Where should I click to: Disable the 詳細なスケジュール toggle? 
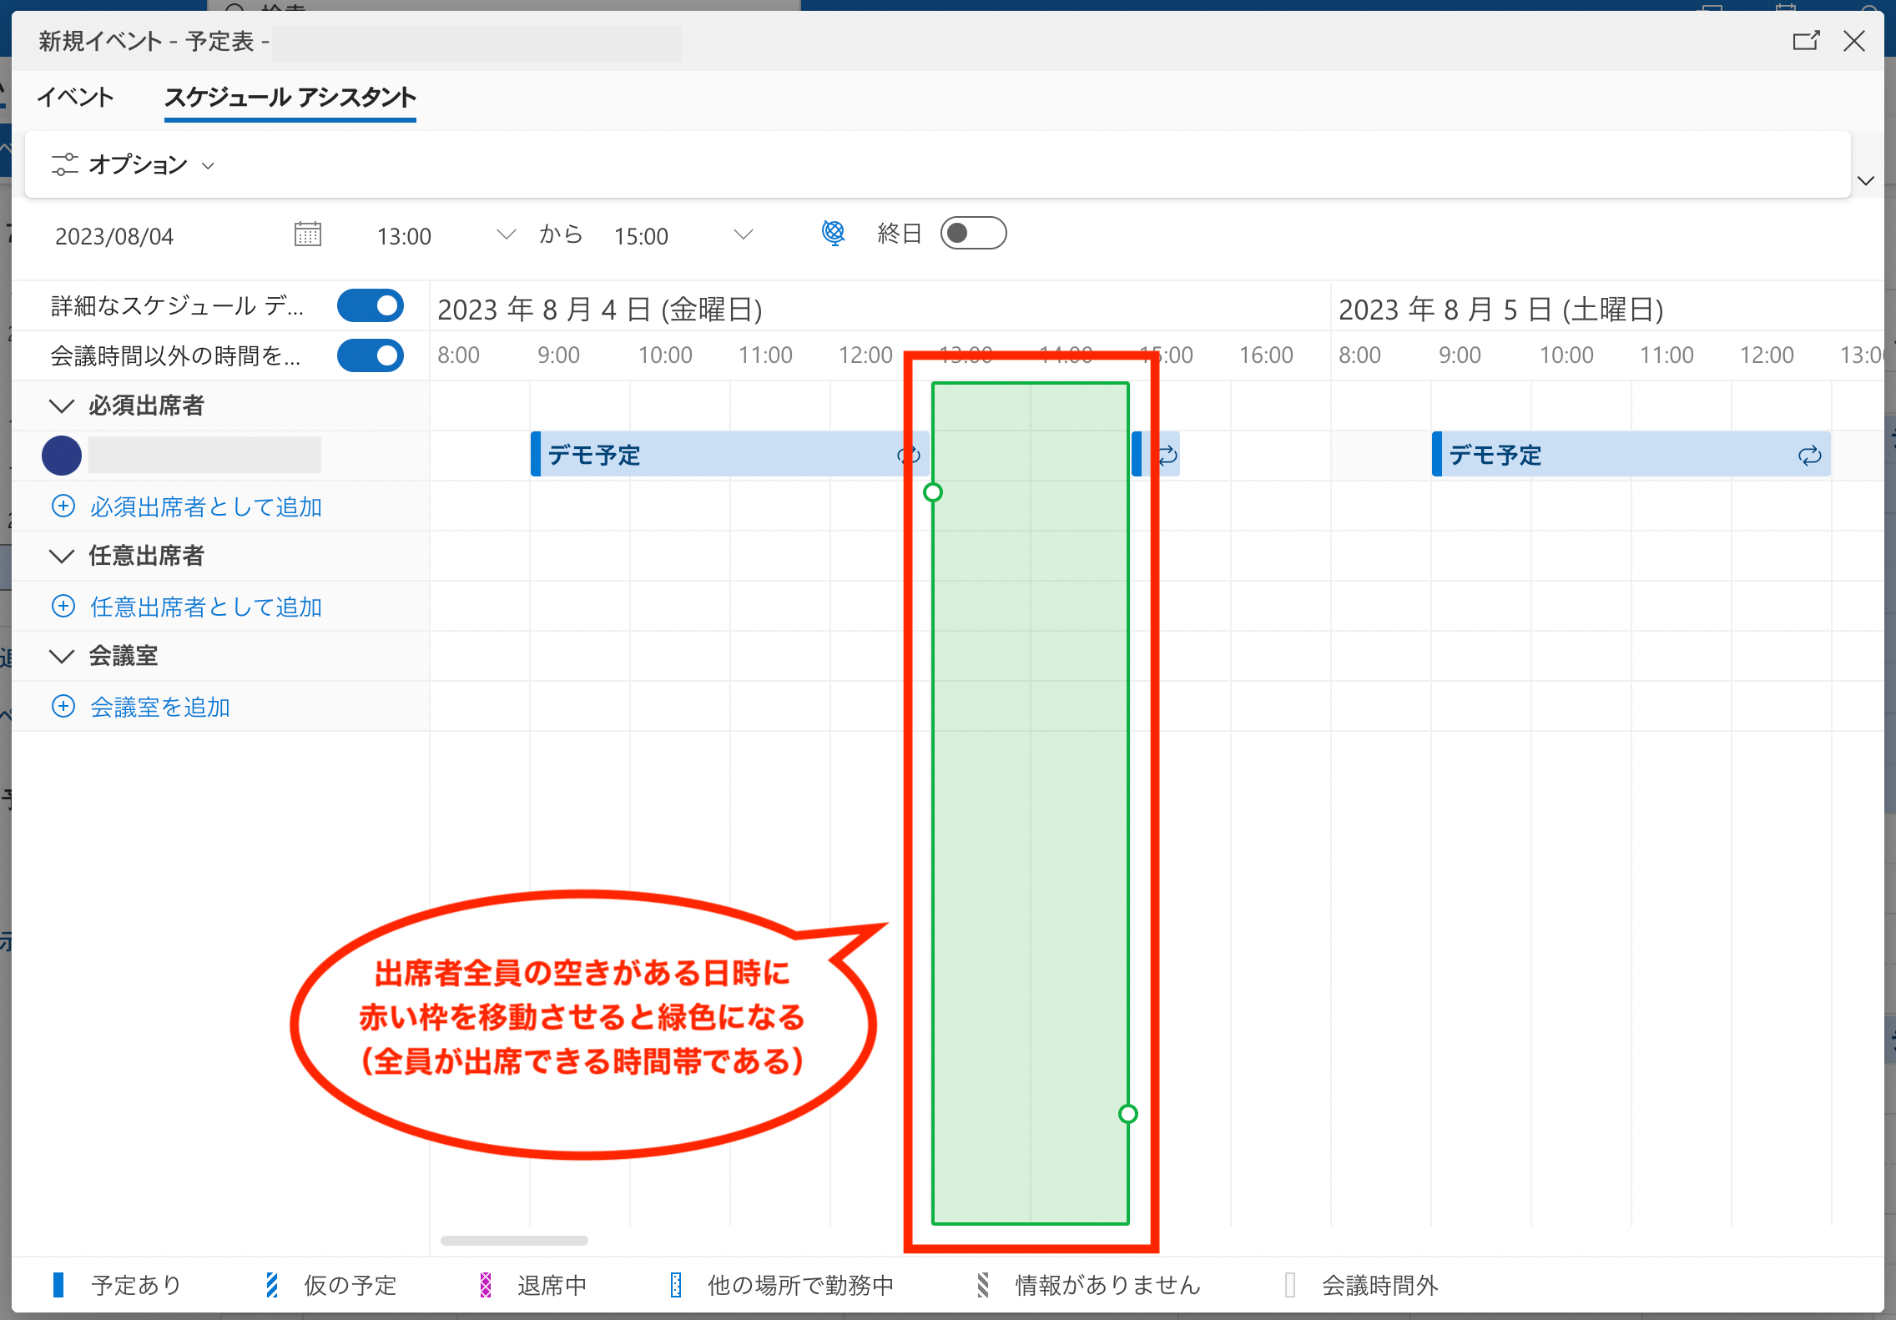coord(371,305)
